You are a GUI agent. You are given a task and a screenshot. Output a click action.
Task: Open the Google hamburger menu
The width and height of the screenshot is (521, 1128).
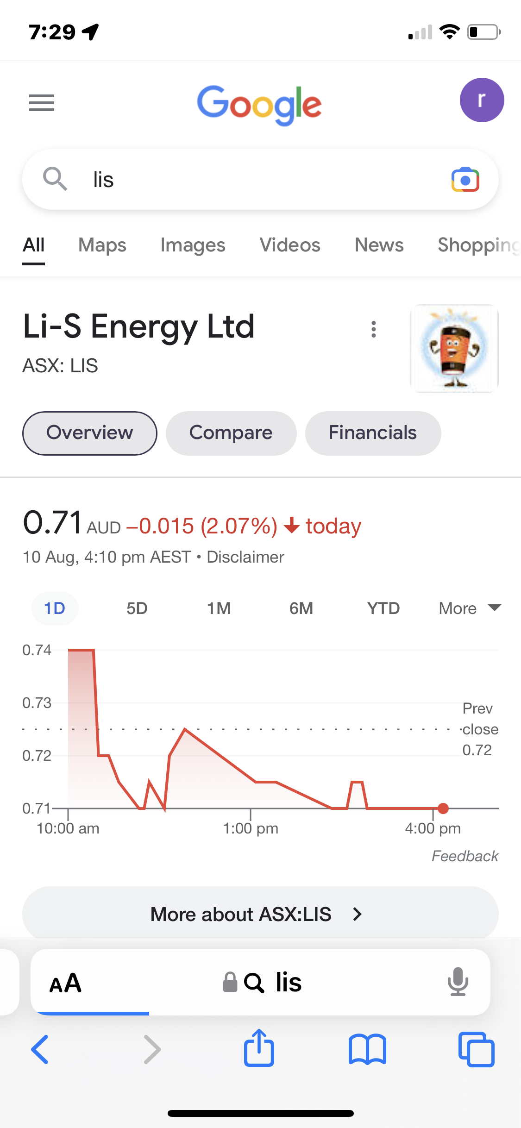coord(42,102)
